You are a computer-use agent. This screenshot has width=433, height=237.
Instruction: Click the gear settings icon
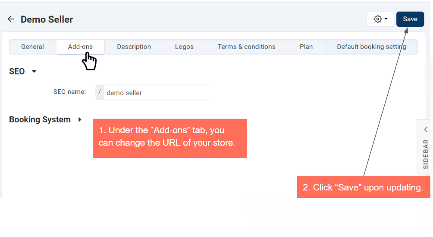[x=377, y=19]
